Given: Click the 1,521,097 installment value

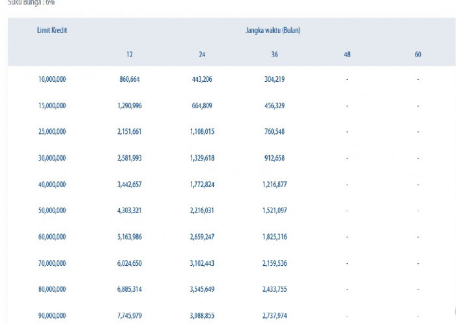Looking at the screenshot, I should pyautogui.click(x=274, y=211).
